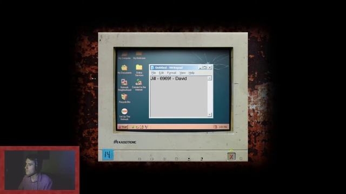Open the My Briefcase desktop icon
Image resolution: width=346 pixels, height=194 pixels.
pos(139,56)
